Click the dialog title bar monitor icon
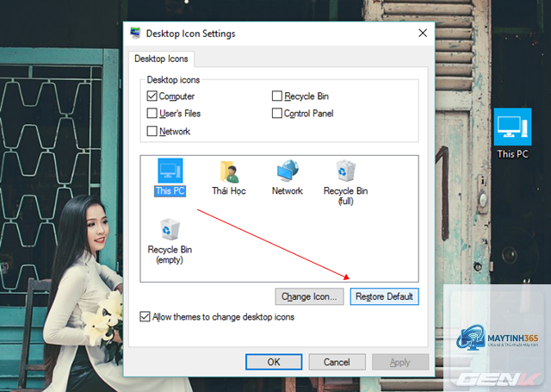Image resolution: width=551 pixels, height=392 pixels. [135, 34]
